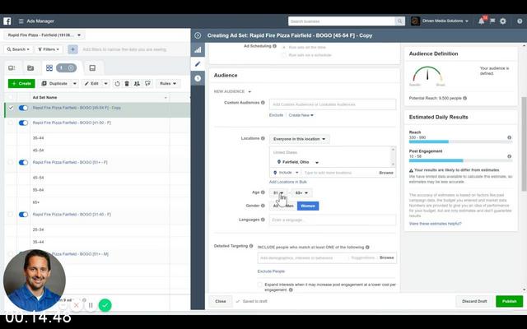Open the flag pages icon in top bar

pyautogui.click(x=492, y=21)
